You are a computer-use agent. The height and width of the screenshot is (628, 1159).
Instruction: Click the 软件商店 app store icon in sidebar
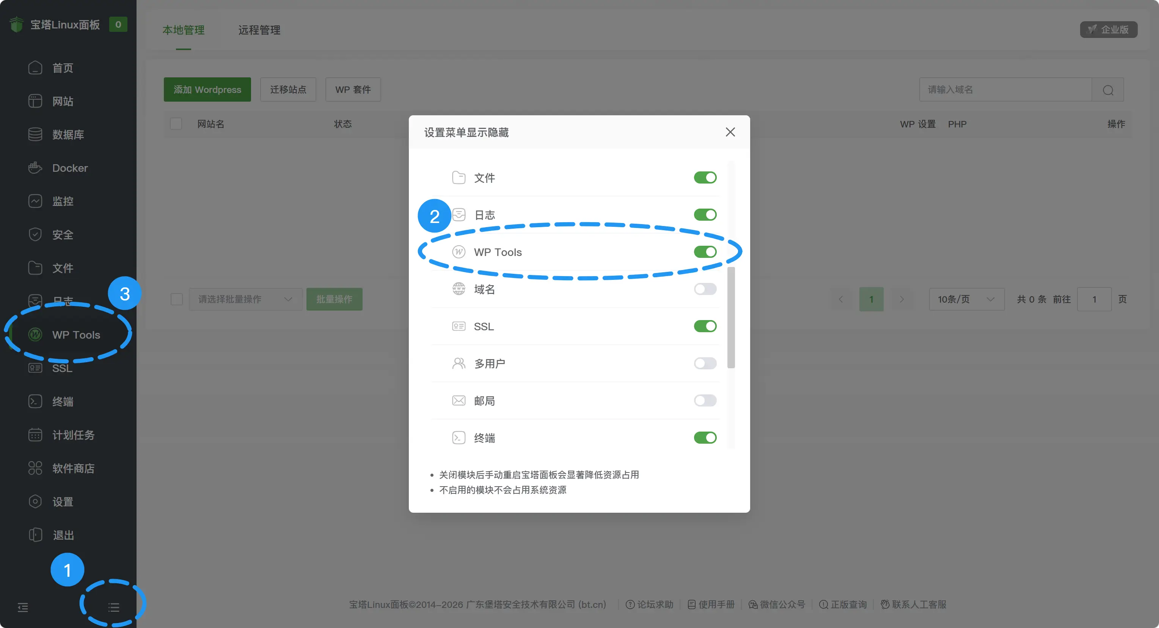[35, 468]
